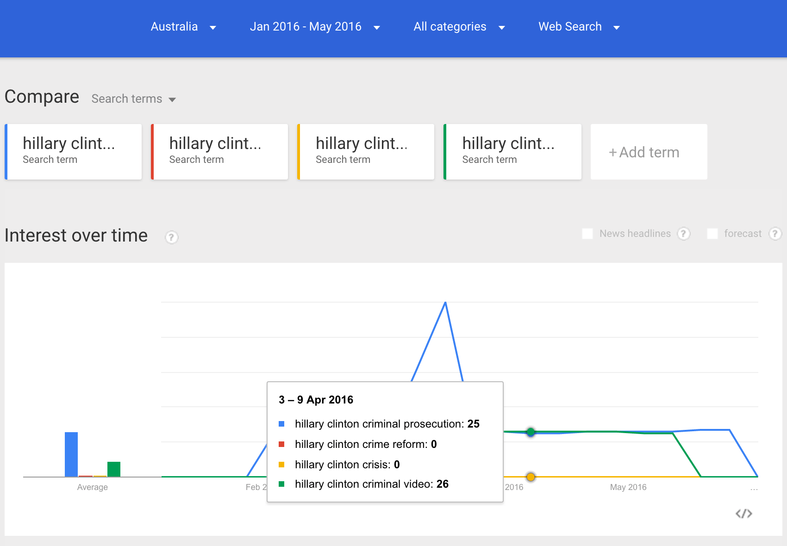The image size is (787, 546).
Task: Click help icon next to News headlines
Action: (683, 234)
